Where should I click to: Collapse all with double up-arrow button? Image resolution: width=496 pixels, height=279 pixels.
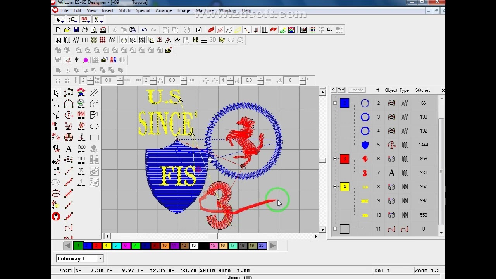coord(333,90)
